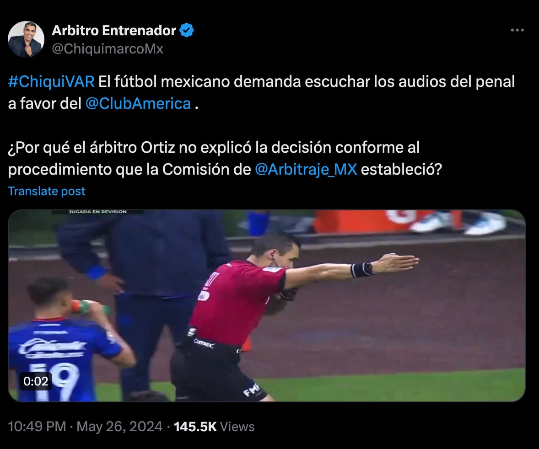This screenshot has width=539, height=449.
Task: Visit the @Arbitraje_MX mention
Action: click(306, 169)
